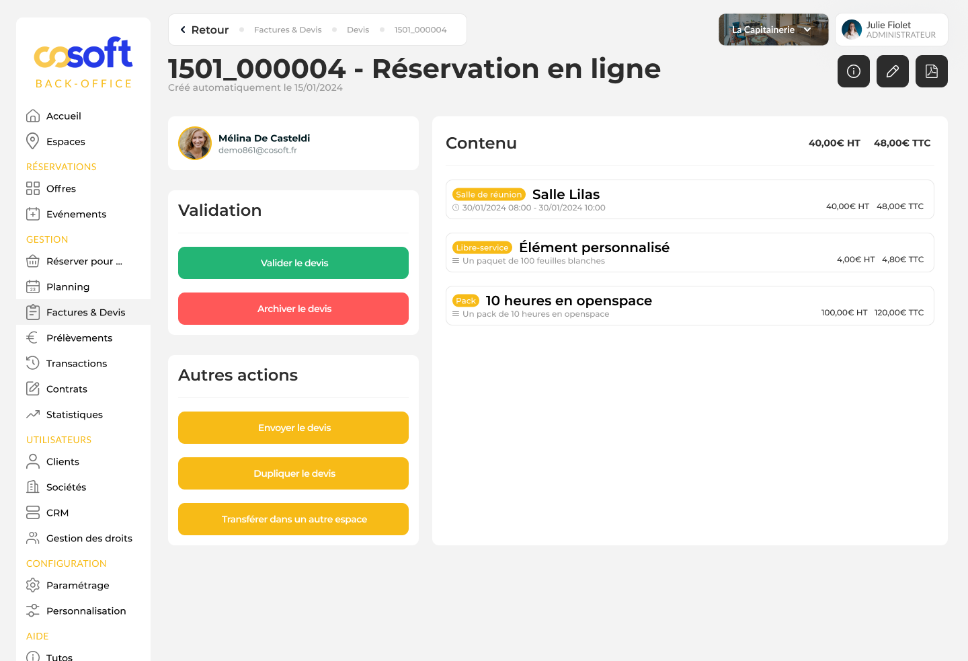This screenshot has height=661, width=968.
Task: Open Planning from the sidebar
Action: click(83, 286)
